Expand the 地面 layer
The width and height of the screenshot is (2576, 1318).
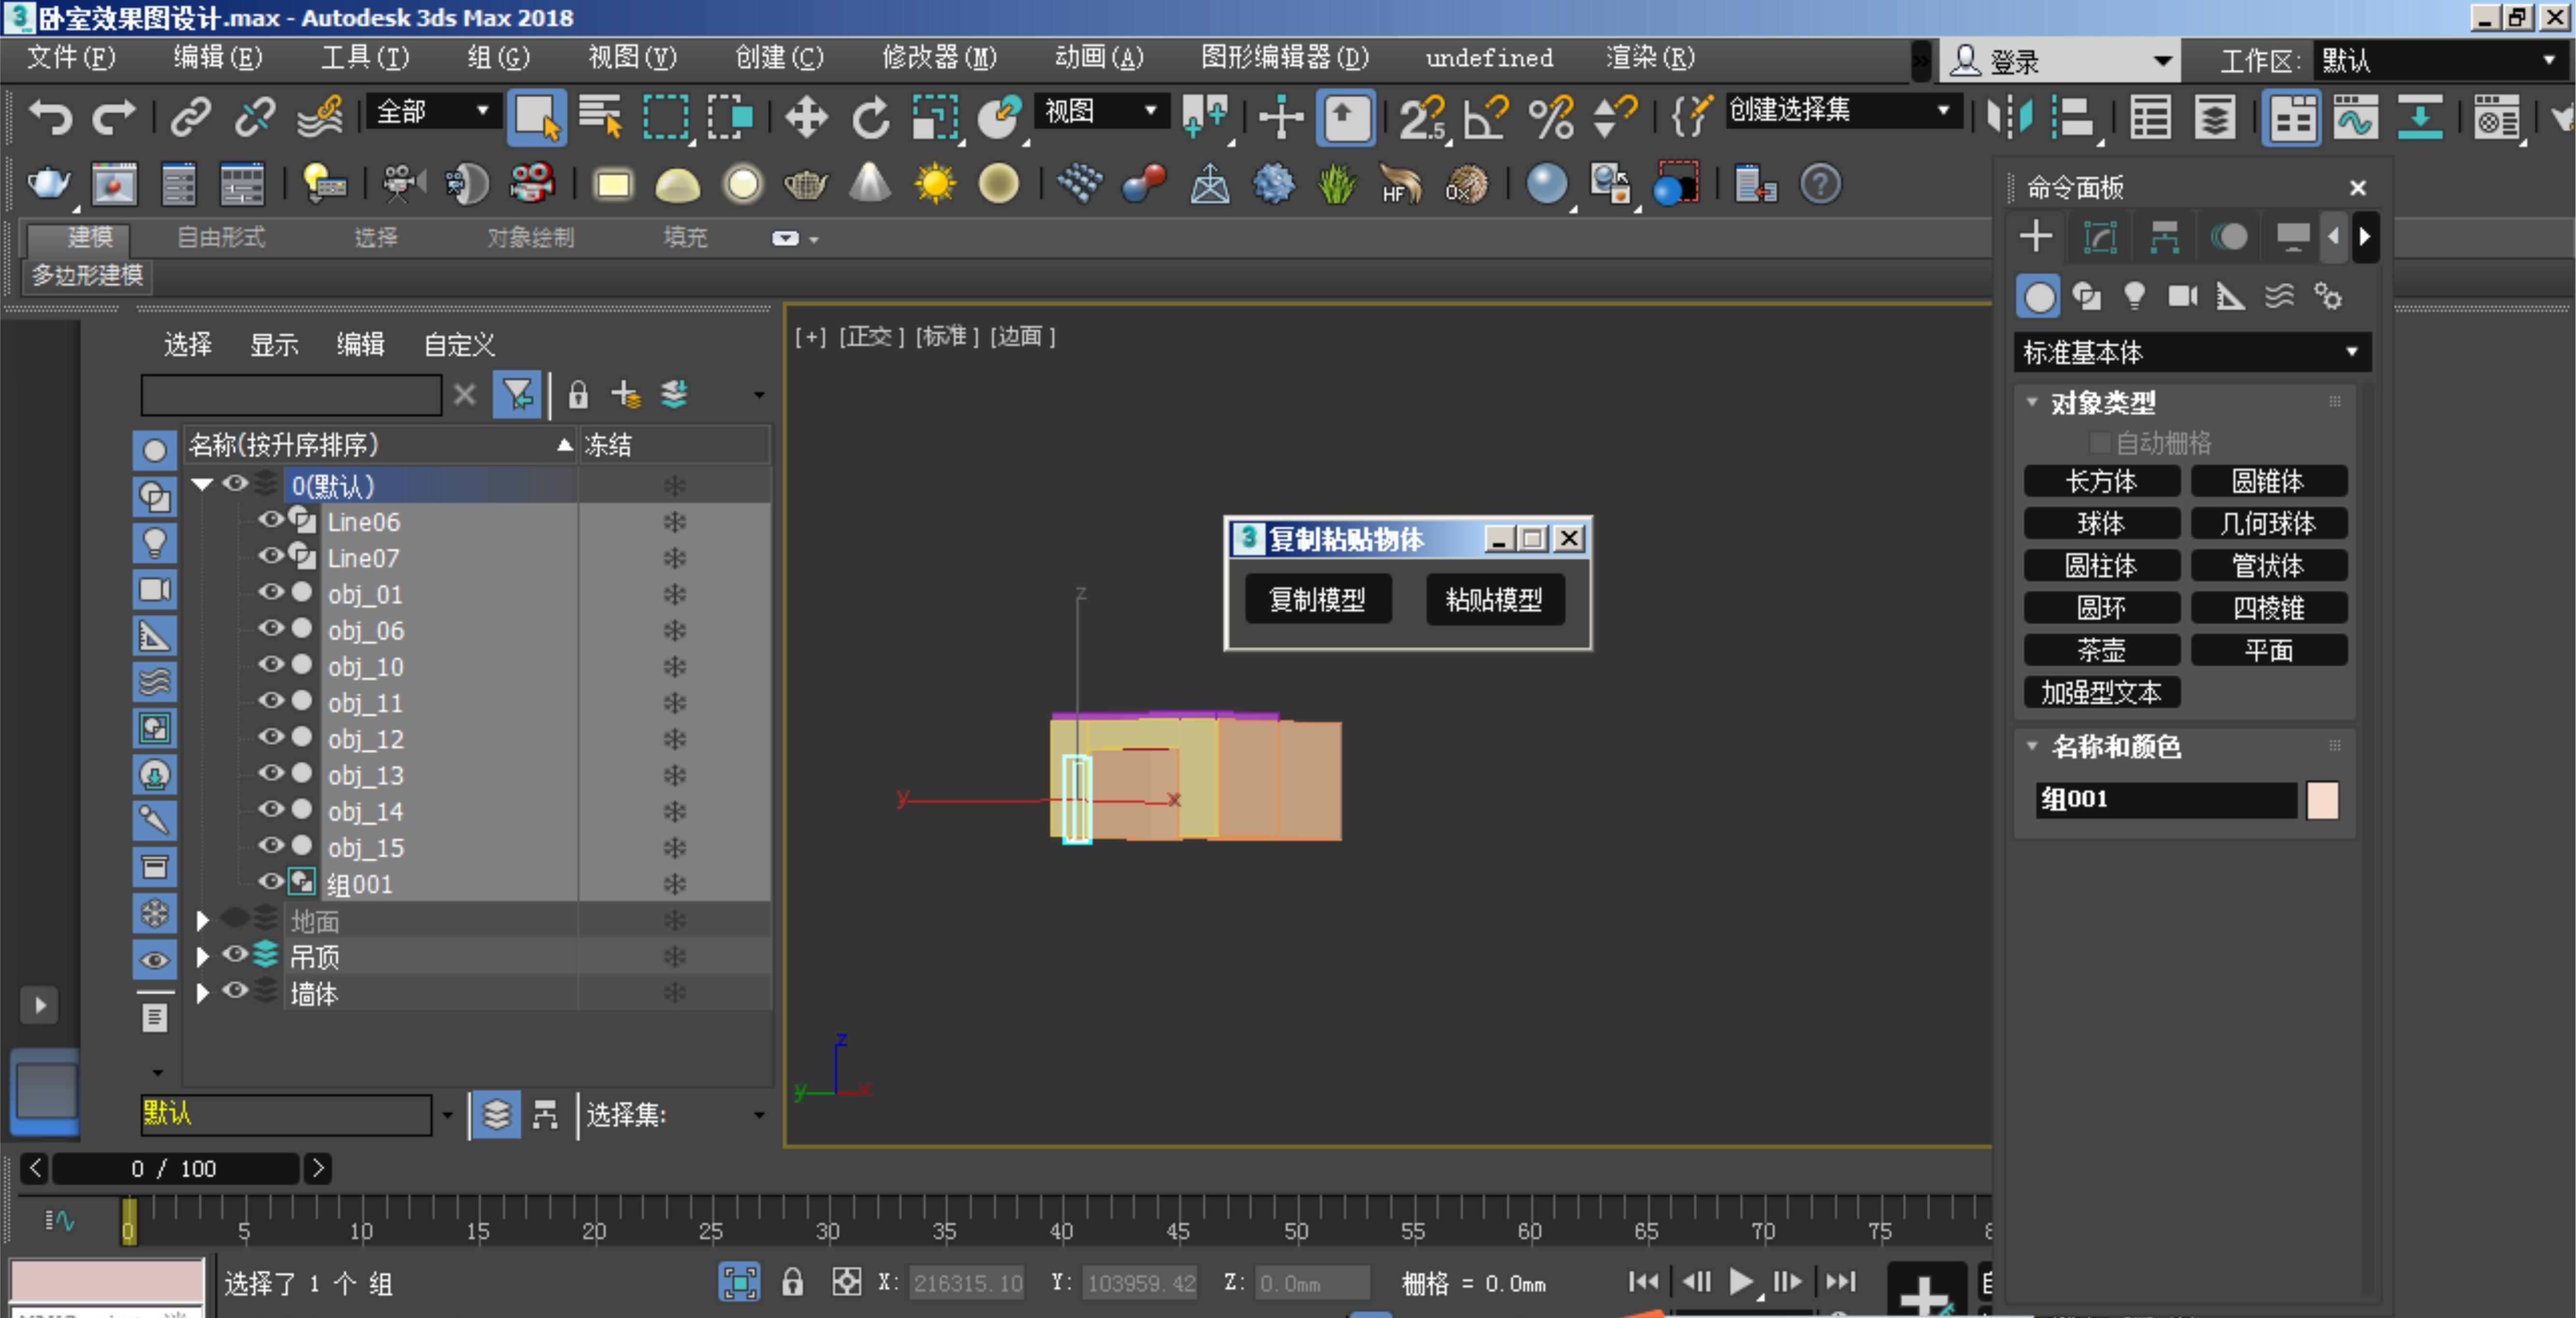(x=202, y=920)
